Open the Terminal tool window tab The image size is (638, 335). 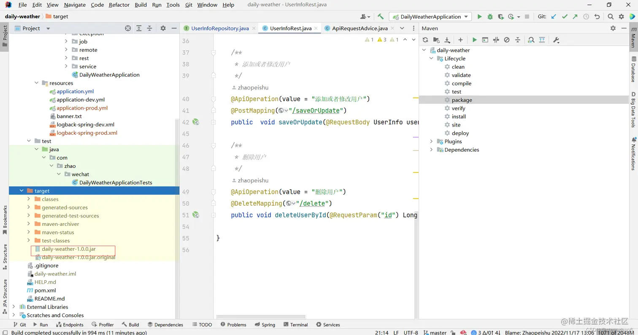pyautogui.click(x=295, y=324)
